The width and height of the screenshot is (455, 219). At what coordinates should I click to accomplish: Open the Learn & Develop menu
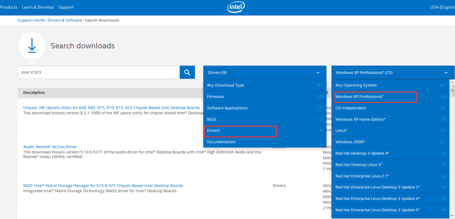coord(38,7)
